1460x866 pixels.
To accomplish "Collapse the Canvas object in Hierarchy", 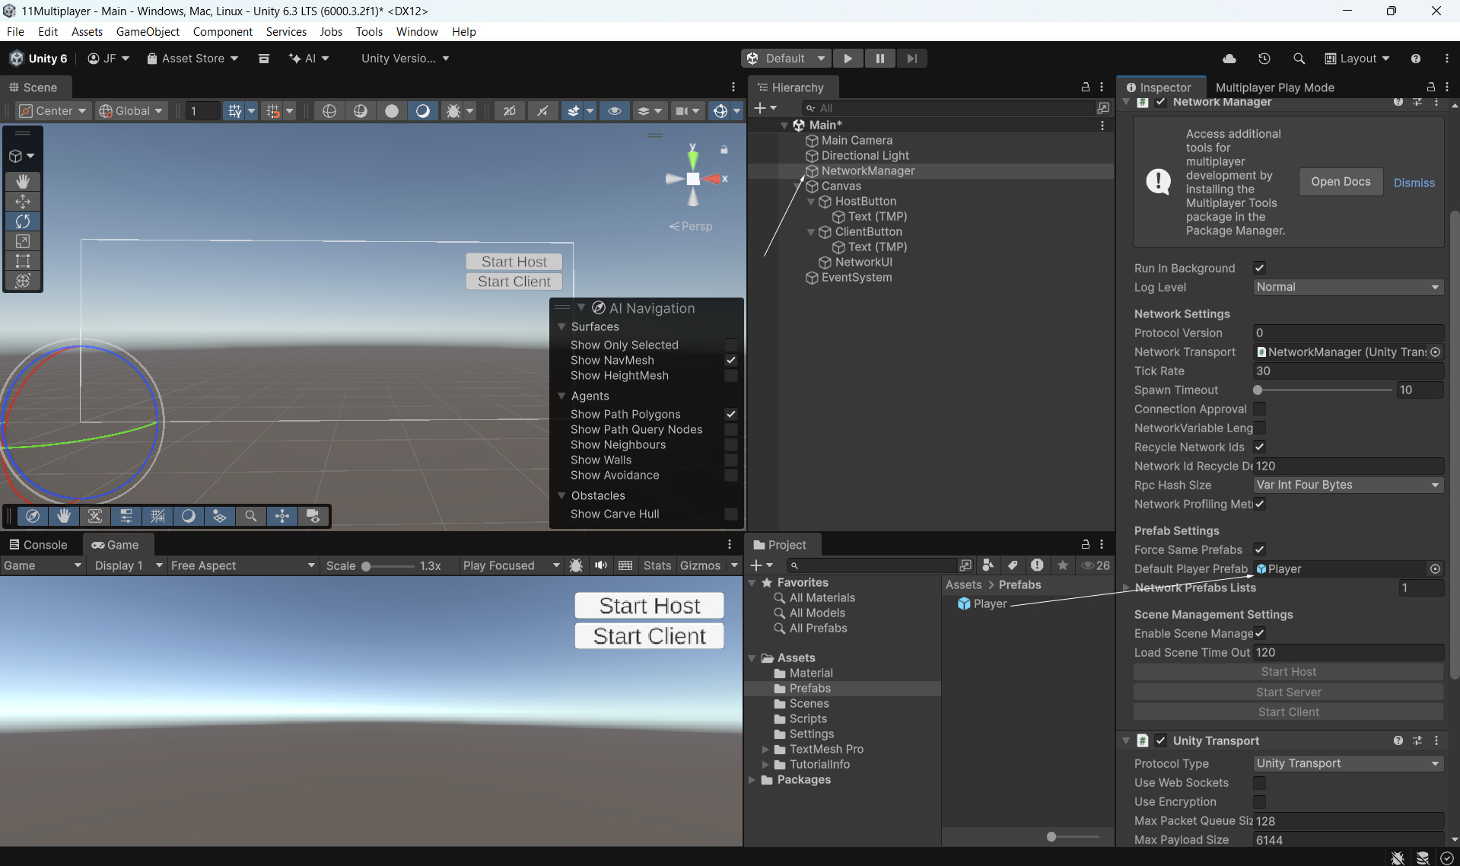I will [798, 186].
